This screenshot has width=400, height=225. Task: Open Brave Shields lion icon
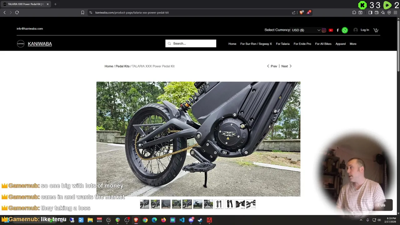(x=301, y=12)
